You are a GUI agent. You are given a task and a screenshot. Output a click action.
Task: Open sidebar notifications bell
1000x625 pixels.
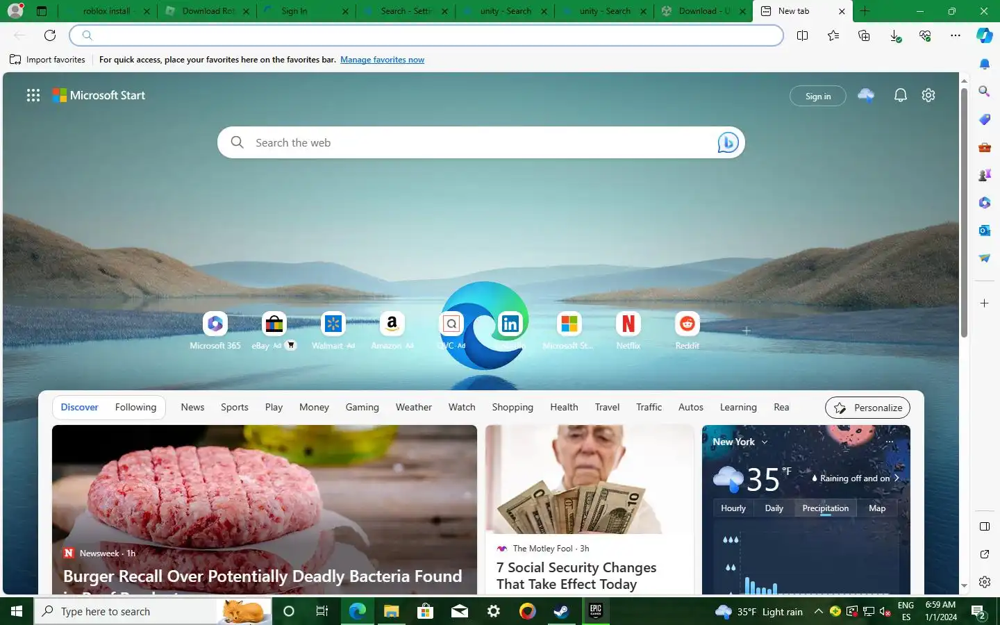click(984, 64)
